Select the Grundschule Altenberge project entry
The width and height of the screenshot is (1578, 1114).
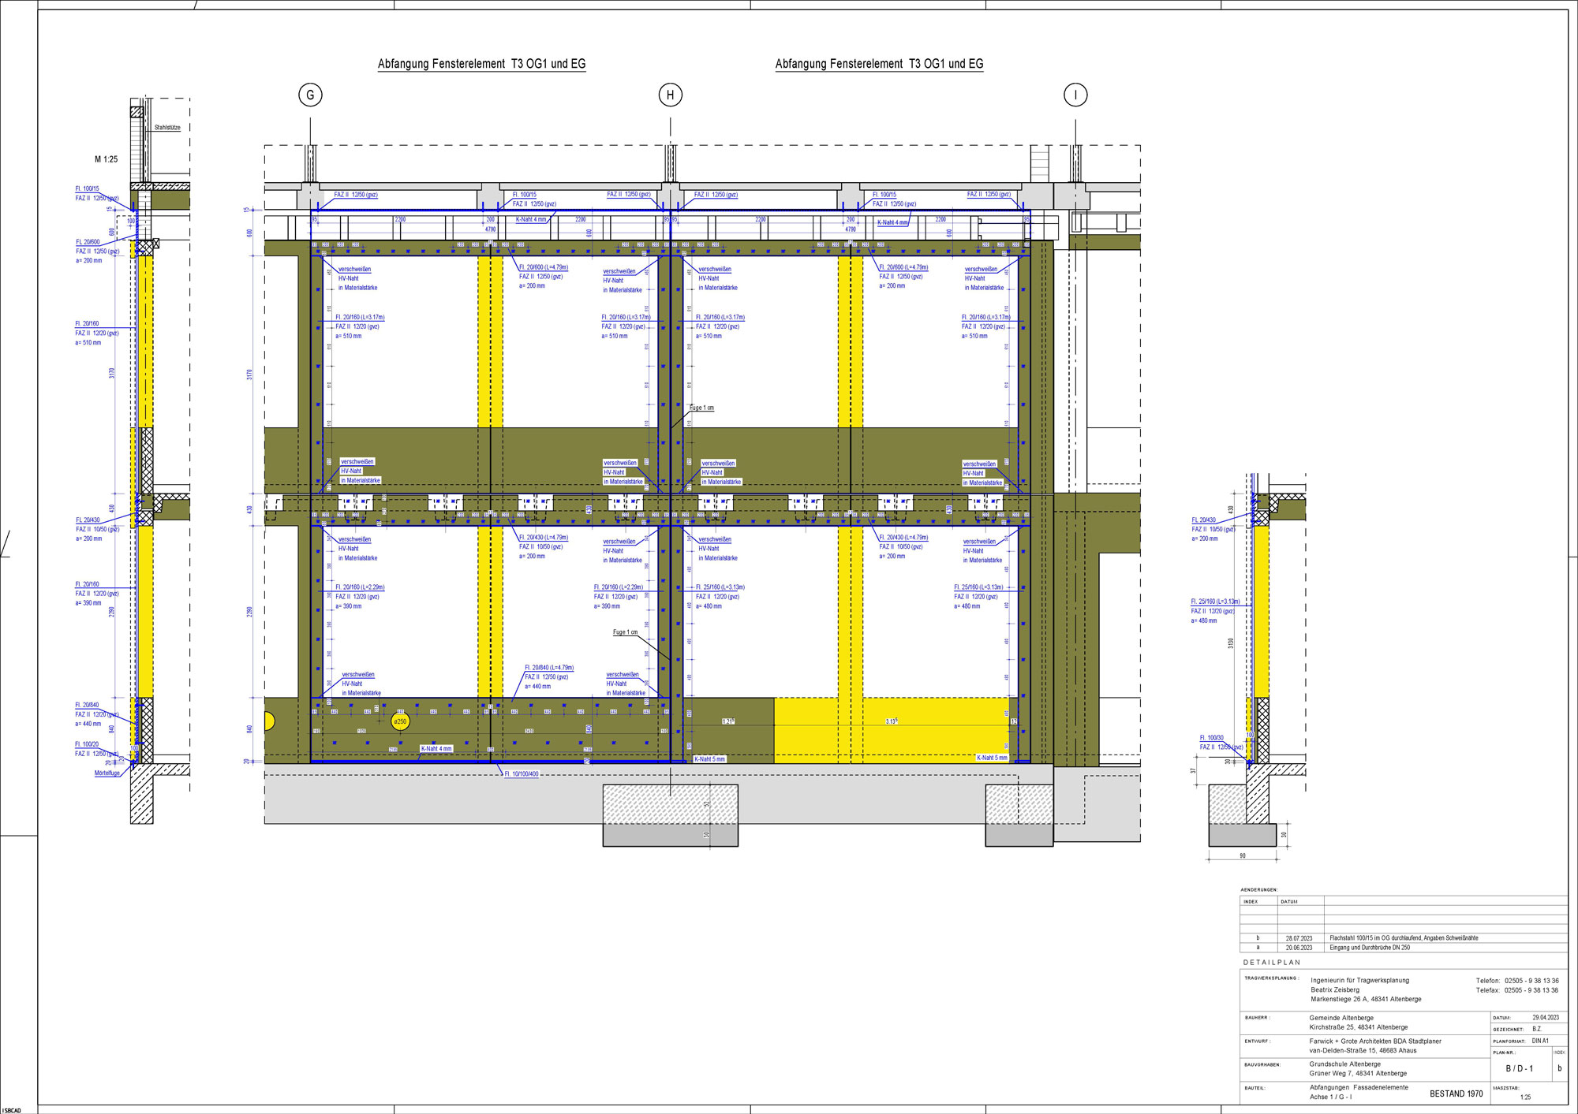click(1344, 1064)
